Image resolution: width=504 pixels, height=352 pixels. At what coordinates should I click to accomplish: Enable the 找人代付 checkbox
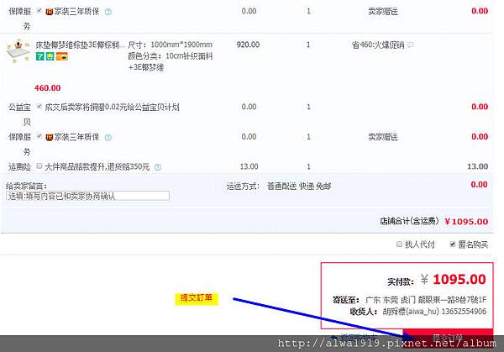399,244
